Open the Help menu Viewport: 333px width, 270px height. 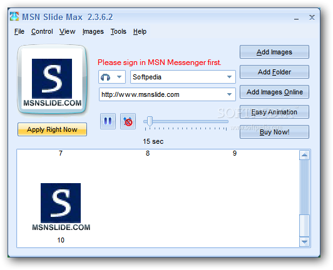[x=140, y=32]
